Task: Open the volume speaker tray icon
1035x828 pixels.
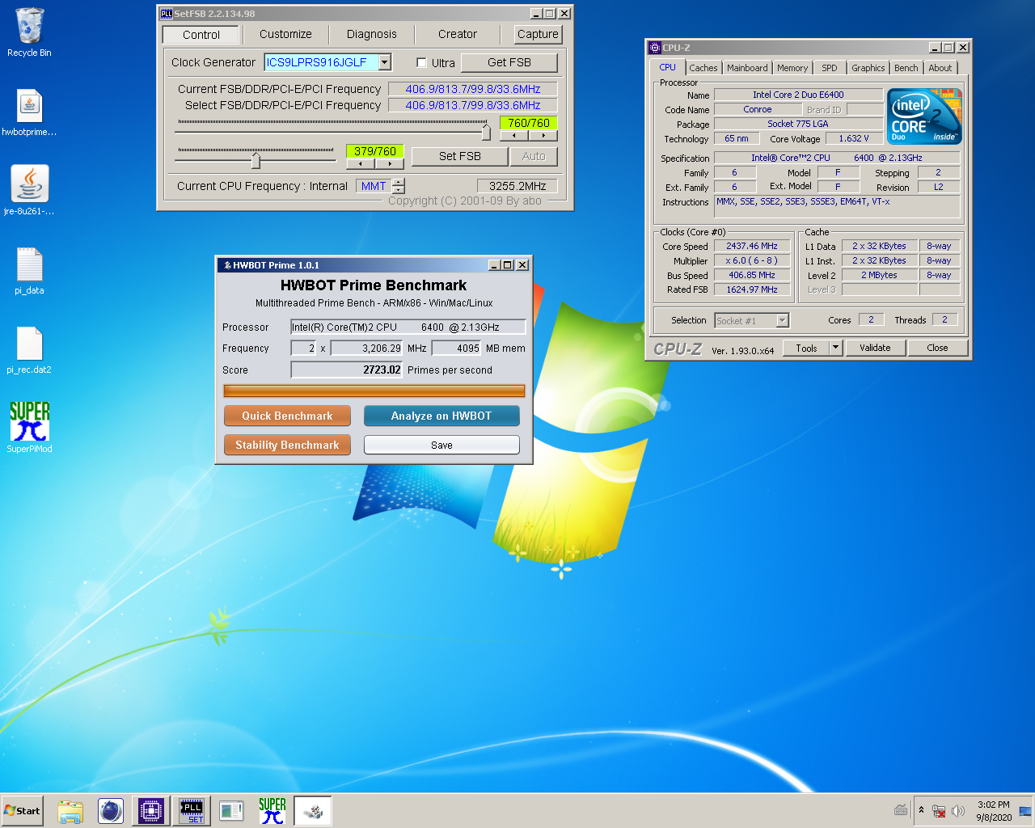Action: click(958, 811)
